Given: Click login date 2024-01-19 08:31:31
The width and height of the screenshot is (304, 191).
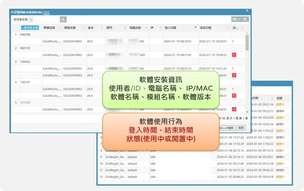Looking at the screenshot, I should [x=177, y=68].
